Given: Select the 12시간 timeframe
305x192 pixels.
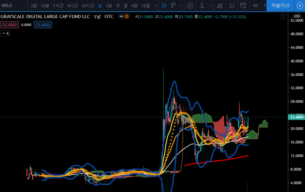Looking at the screenshot, I should (88, 6).
